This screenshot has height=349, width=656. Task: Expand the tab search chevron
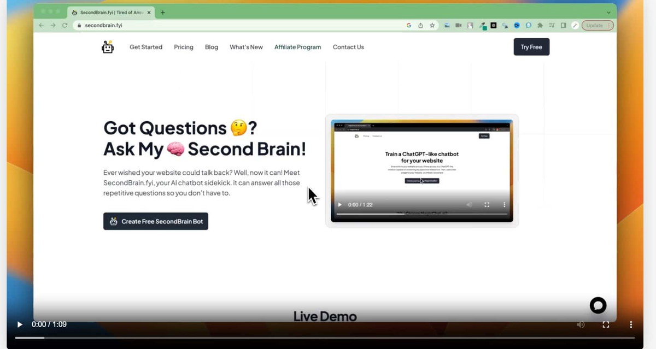pyautogui.click(x=609, y=13)
